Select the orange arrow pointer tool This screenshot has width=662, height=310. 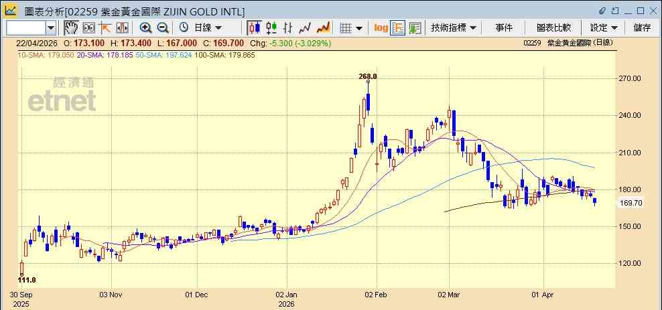pyautogui.click(x=105, y=28)
